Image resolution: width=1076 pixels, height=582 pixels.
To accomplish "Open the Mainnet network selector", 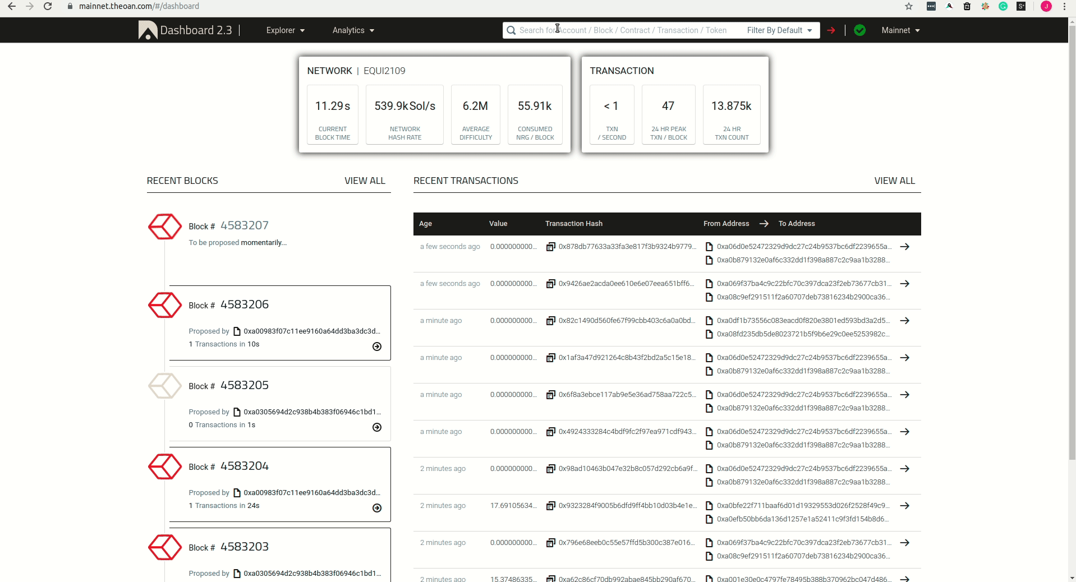I will (900, 30).
